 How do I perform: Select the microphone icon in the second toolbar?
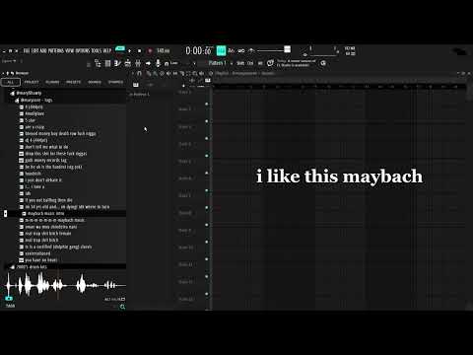(158, 63)
